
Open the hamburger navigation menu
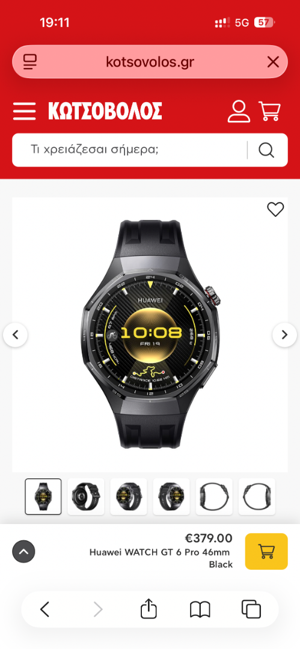pos(24,111)
